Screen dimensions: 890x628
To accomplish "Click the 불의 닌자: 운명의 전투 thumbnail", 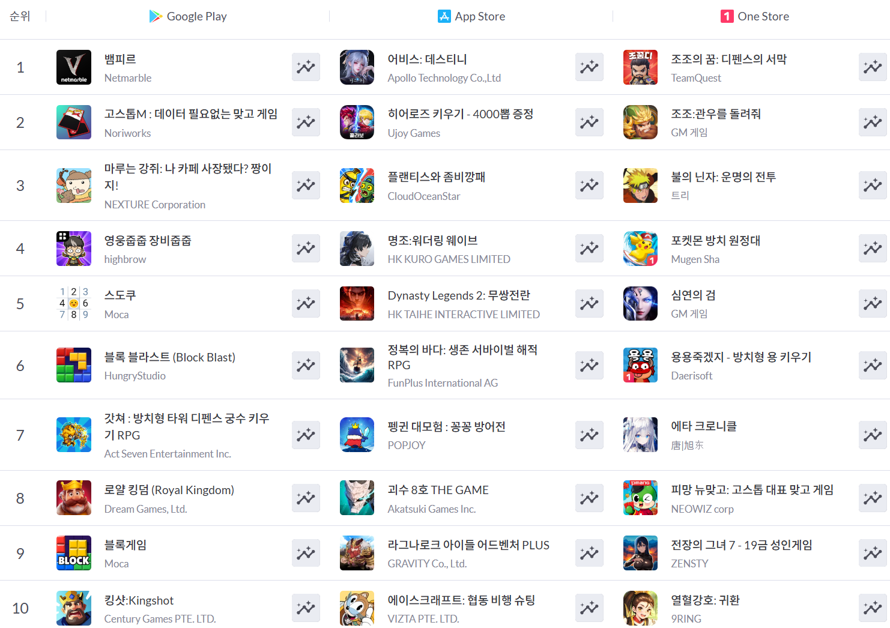I will pos(641,186).
